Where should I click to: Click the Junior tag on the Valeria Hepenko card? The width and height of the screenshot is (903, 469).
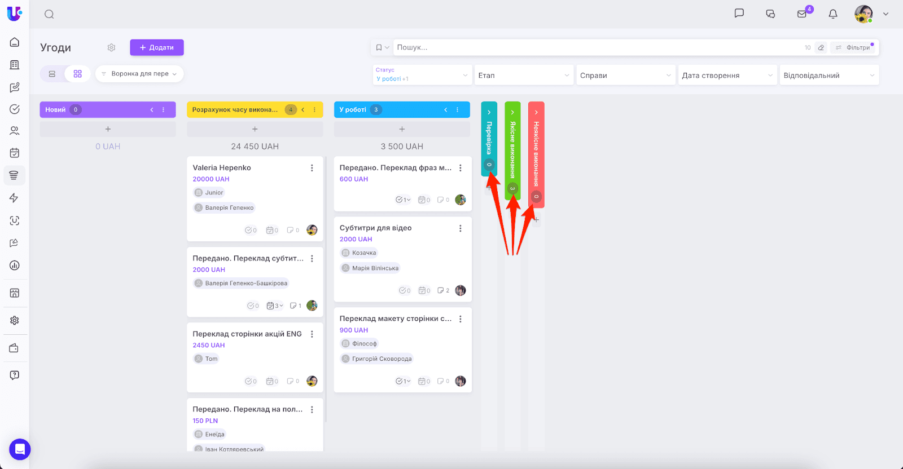coord(209,193)
